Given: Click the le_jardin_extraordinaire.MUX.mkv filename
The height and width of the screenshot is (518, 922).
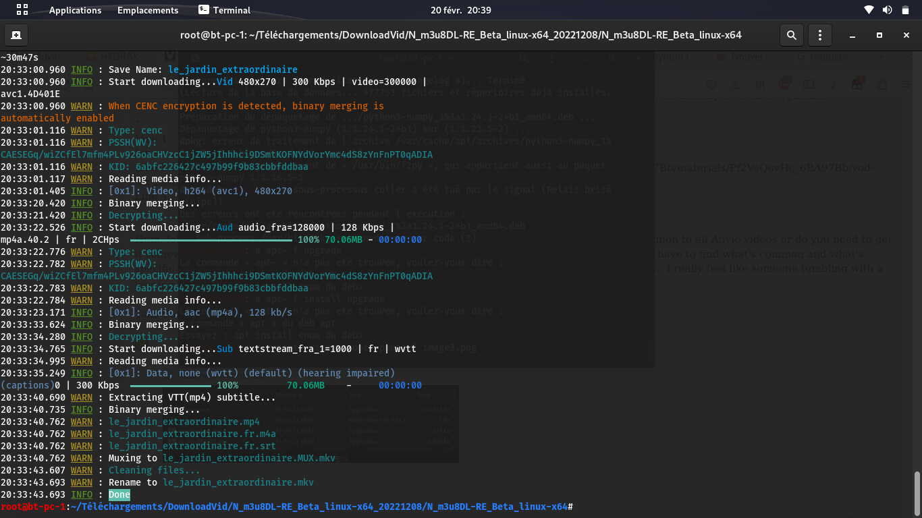Looking at the screenshot, I should point(249,458).
